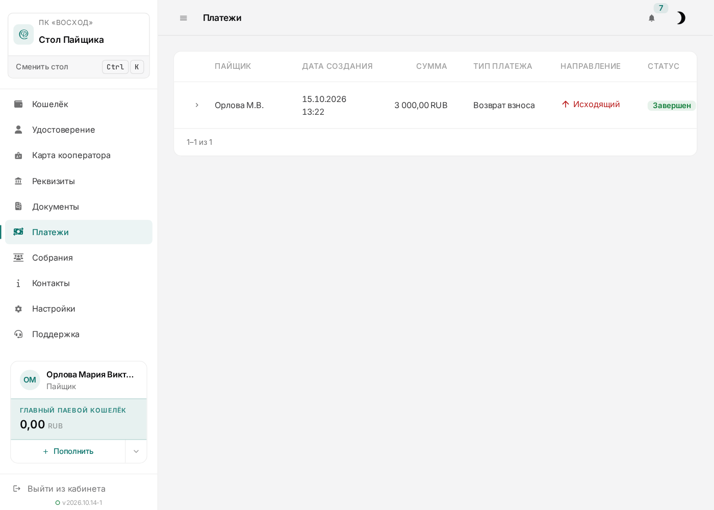
Task: Click the Поддержка headset icon
Action: coord(18,334)
